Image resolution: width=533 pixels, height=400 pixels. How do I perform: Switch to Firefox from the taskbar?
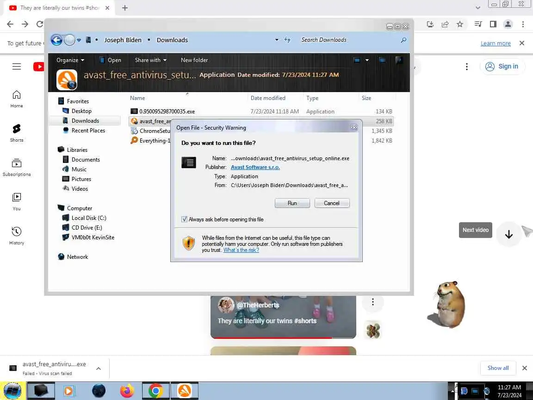tap(127, 391)
